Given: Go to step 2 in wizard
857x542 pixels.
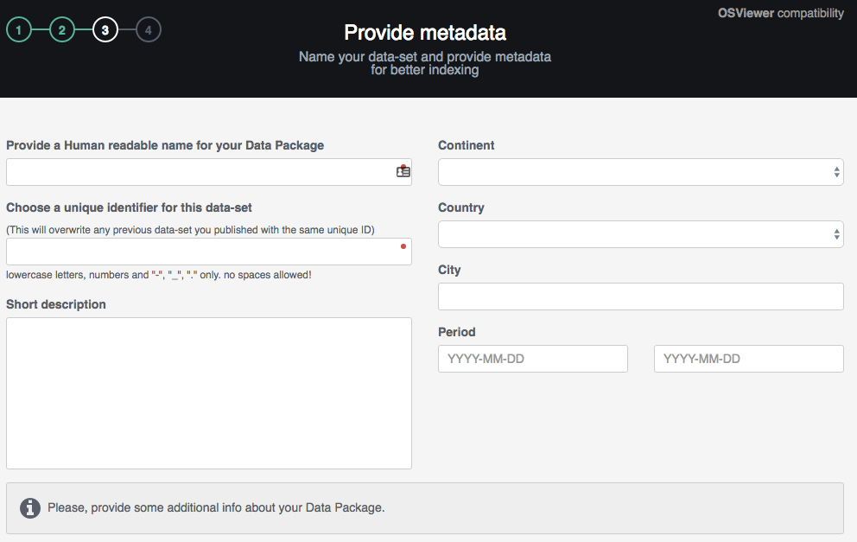Looking at the screenshot, I should (62, 30).
